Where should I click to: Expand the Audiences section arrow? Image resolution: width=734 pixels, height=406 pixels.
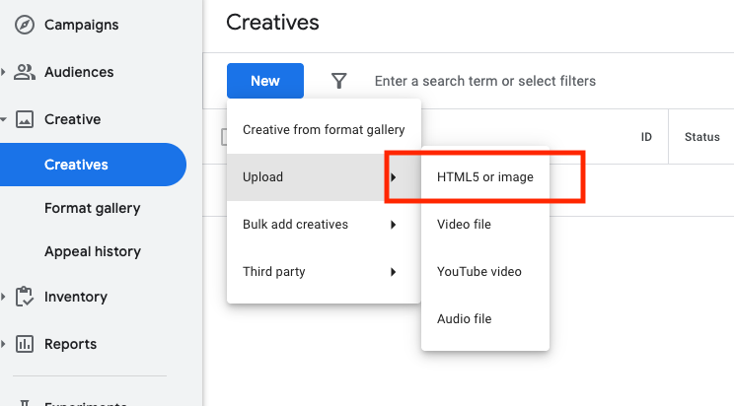(5, 72)
